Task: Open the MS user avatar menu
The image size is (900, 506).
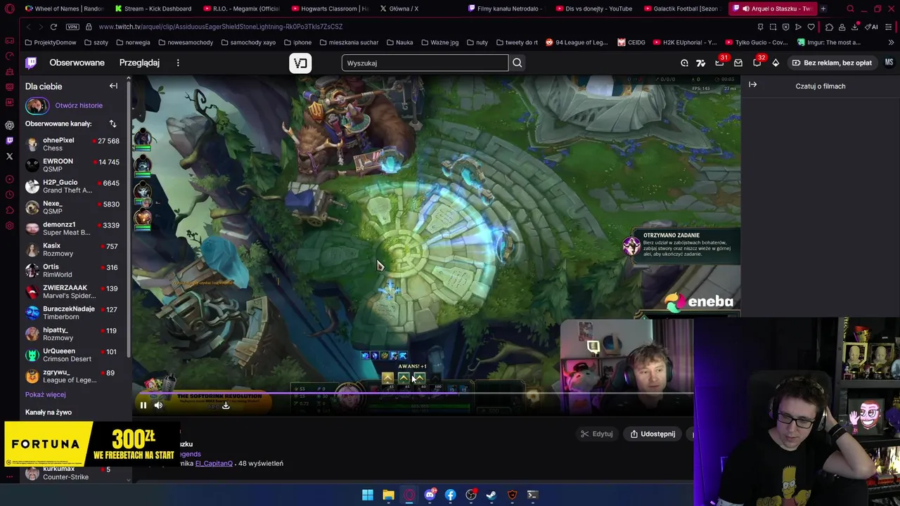Action: [x=889, y=63]
